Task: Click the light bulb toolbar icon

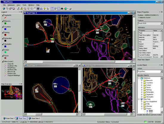Action: pyautogui.click(x=44, y=9)
